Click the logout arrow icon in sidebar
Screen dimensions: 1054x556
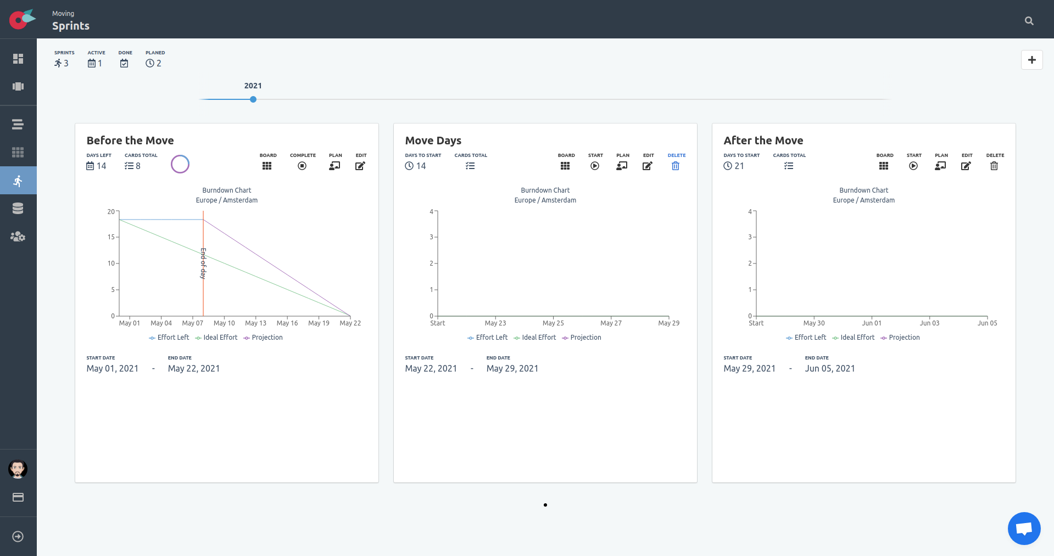(18, 537)
